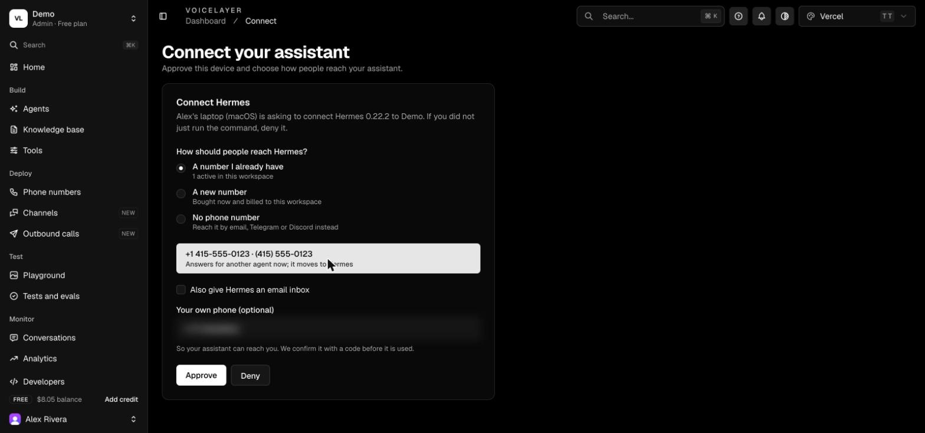
Task: Go to Agents page
Action: click(74, 109)
